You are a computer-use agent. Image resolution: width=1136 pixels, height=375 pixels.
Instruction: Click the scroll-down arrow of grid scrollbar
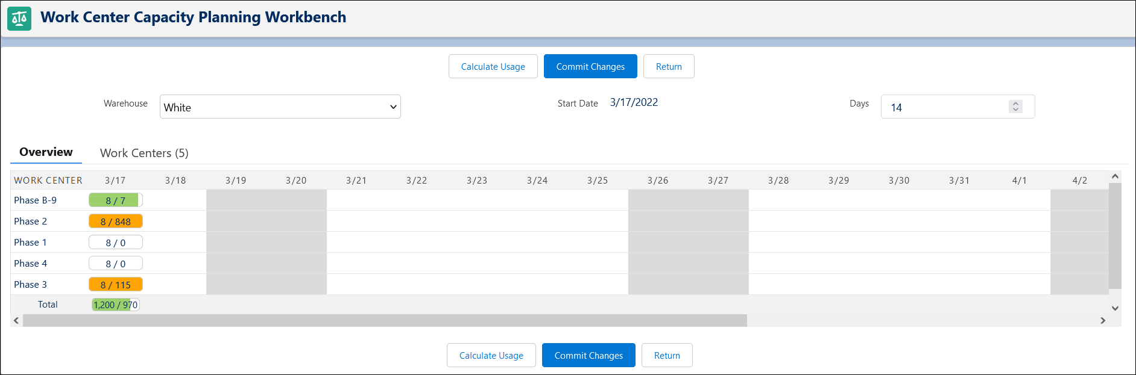click(1115, 308)
